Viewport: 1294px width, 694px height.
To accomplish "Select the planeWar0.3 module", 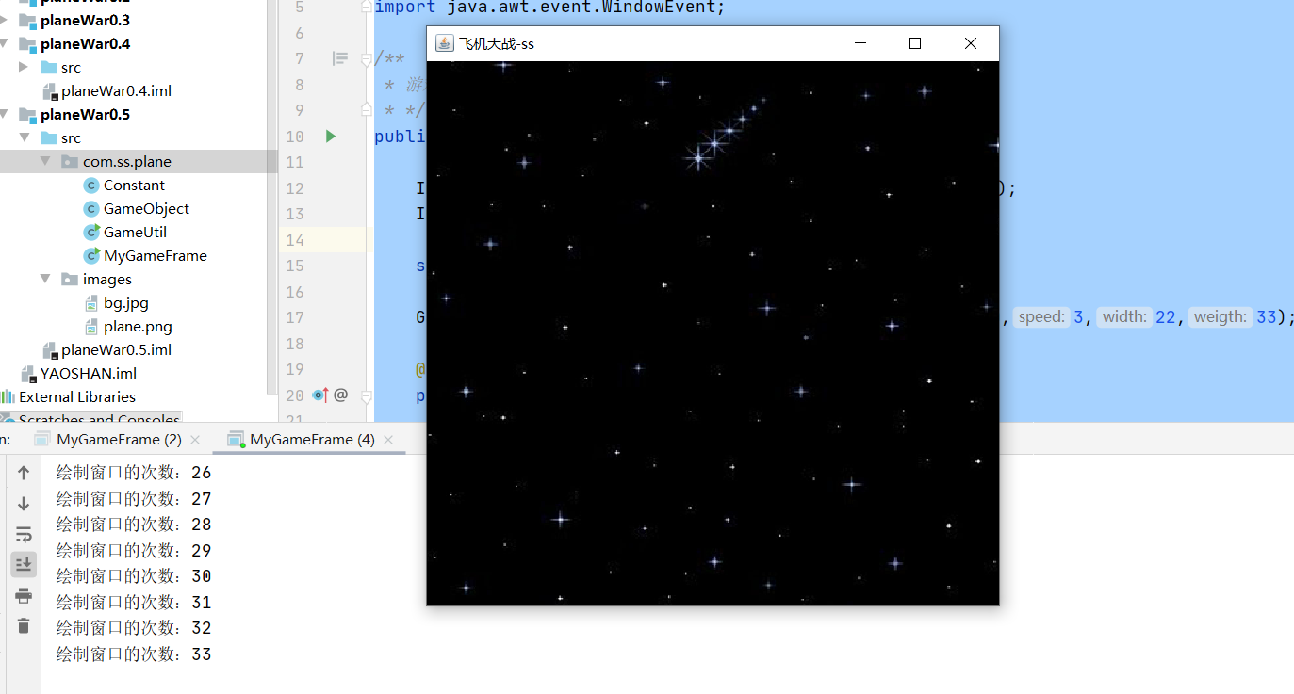I will pyautogui.click(x=85, y=21).
